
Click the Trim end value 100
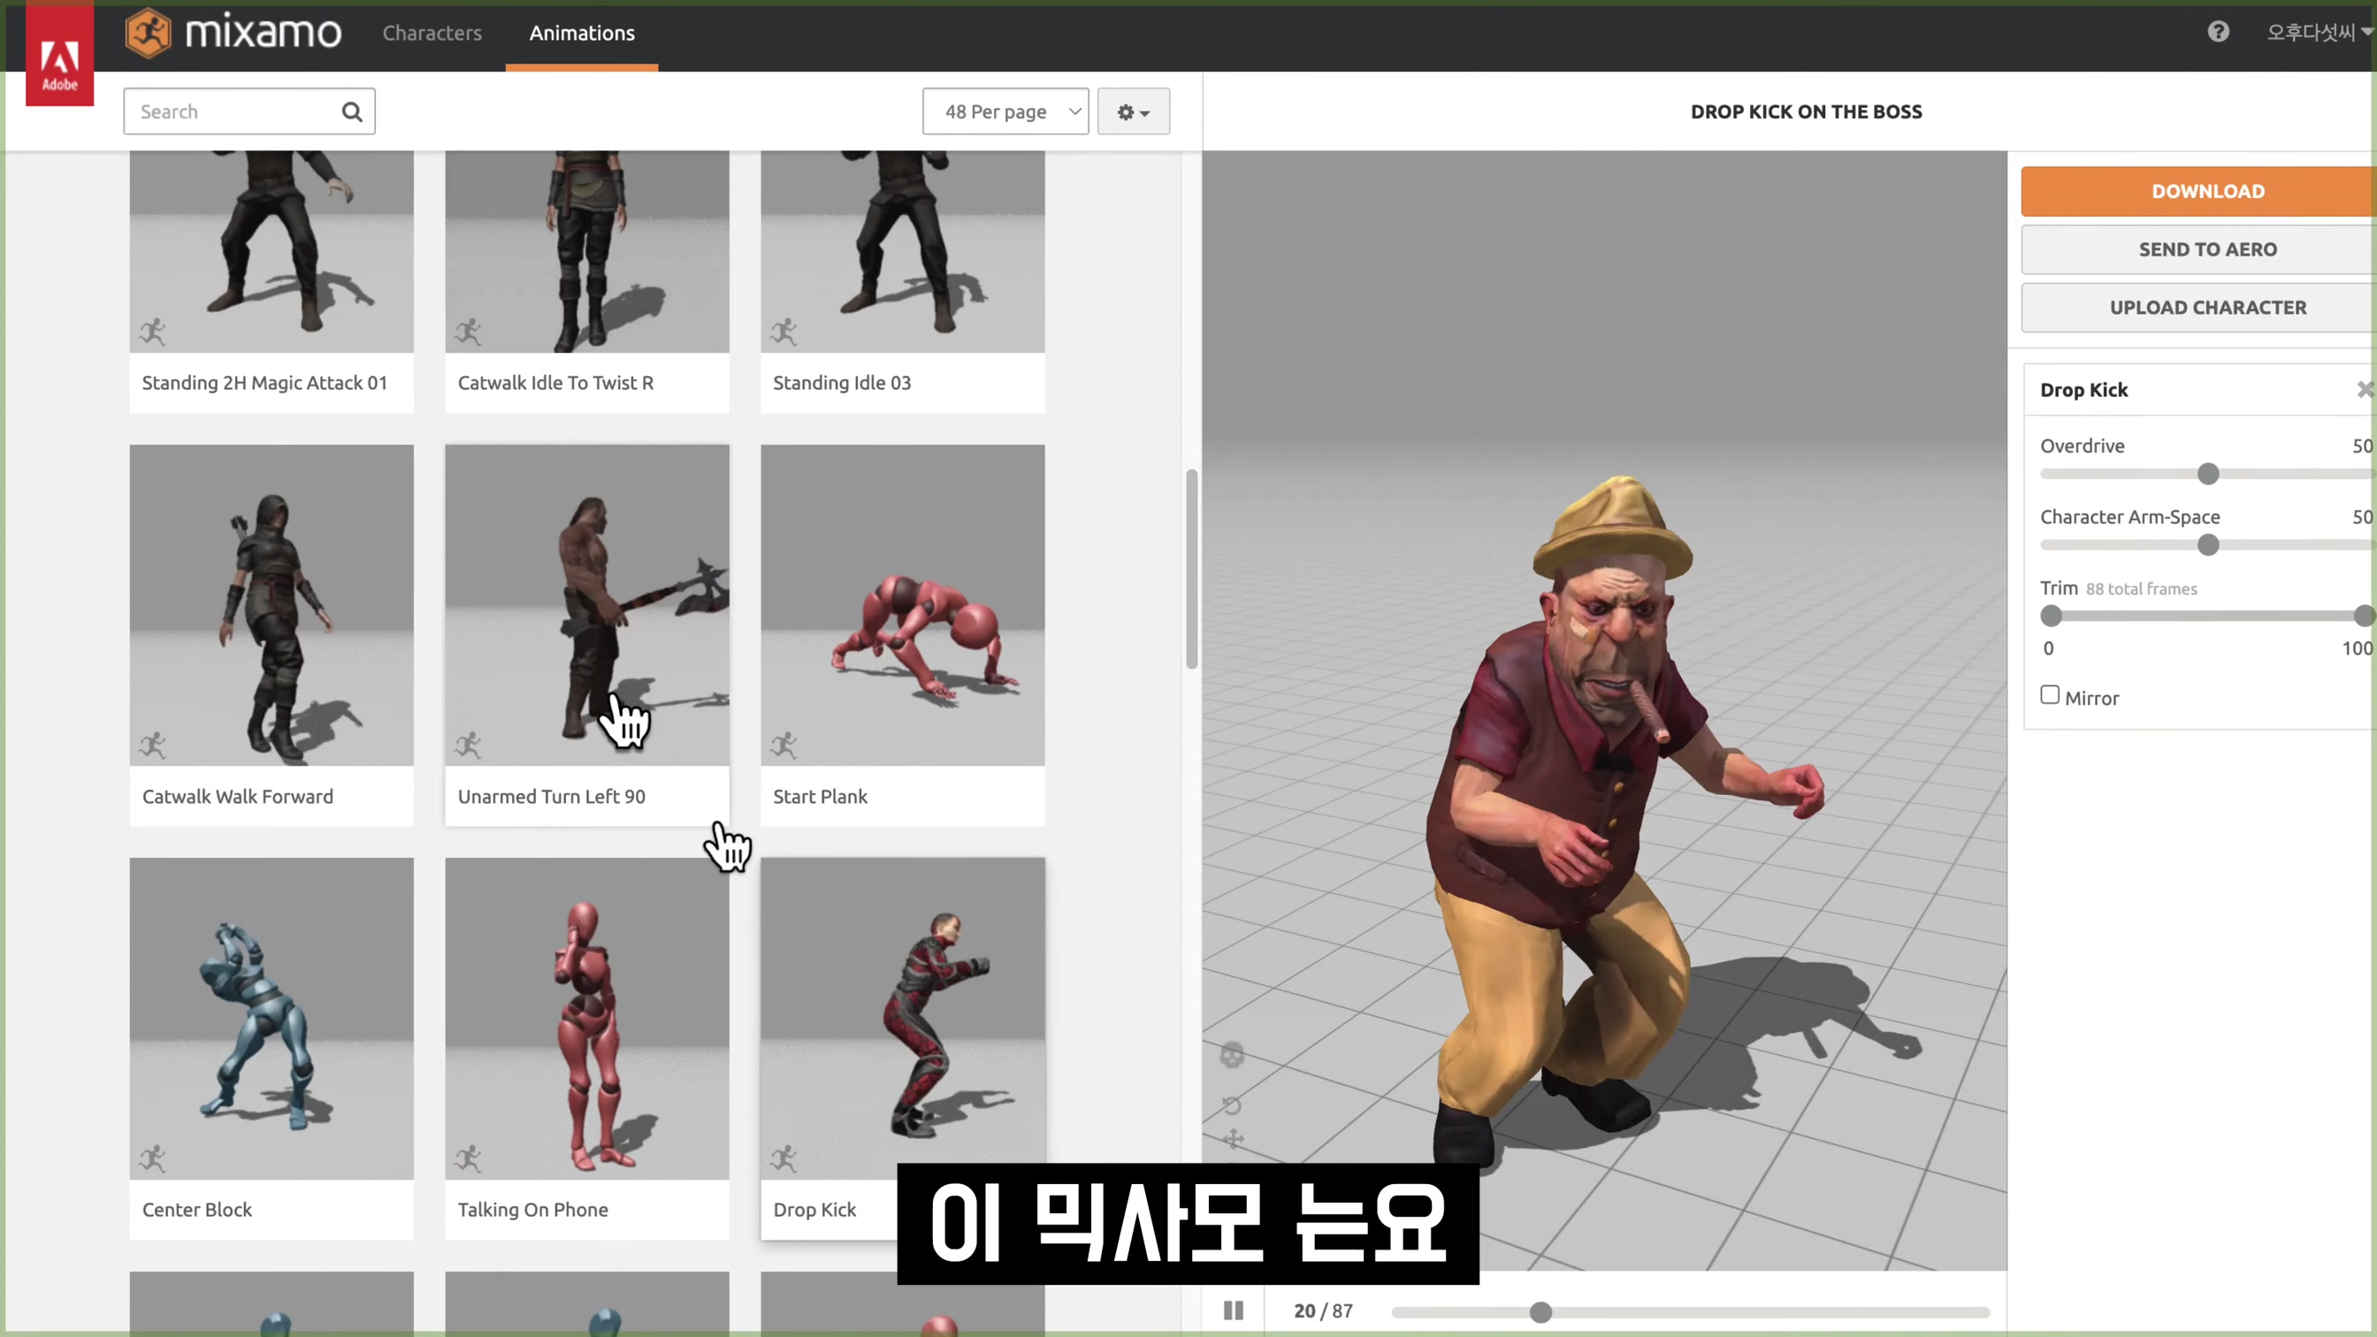(x=2357, y=648)
